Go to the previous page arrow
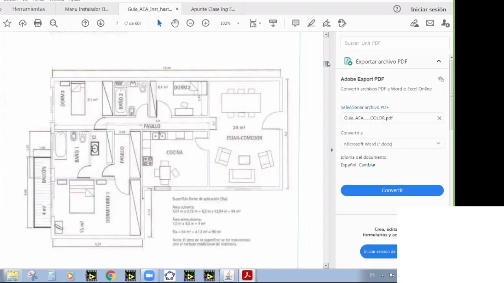504x283 pixels. (x=85, y=24)
